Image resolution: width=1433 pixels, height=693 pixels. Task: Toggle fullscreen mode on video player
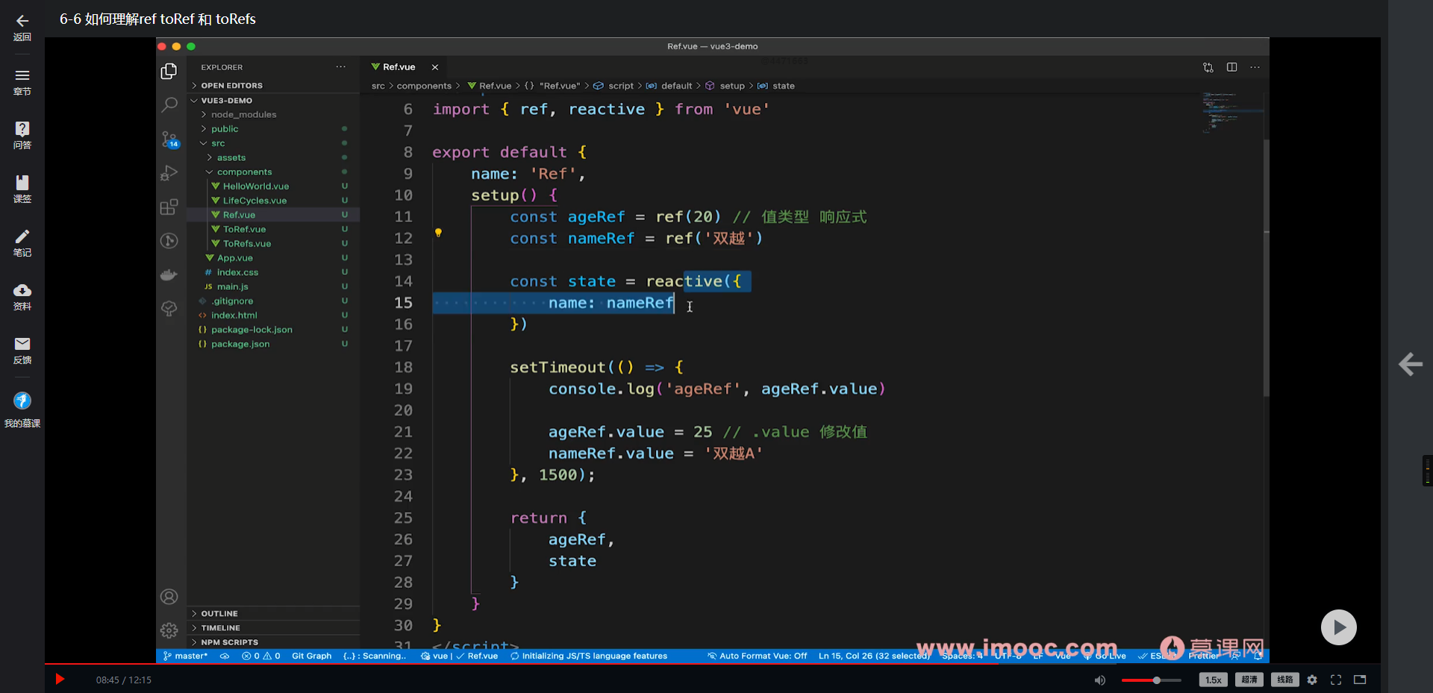[1336, 680]
